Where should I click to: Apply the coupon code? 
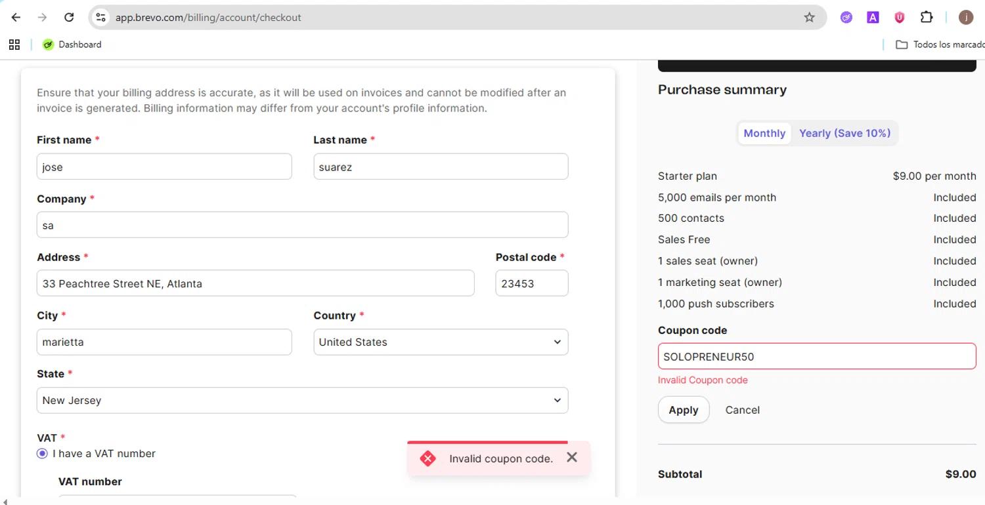tap(684, 410)
